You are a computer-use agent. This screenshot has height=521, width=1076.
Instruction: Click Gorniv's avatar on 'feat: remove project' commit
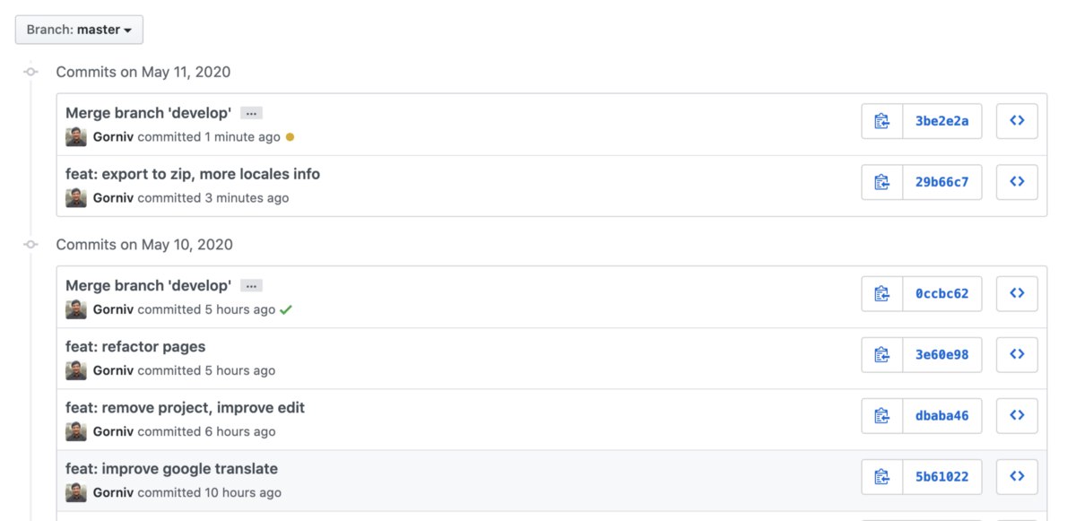pos(76,431)
